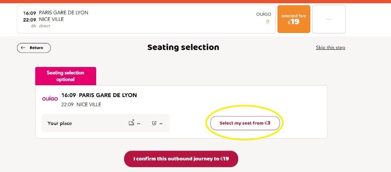Viewport: 391px width, 172px height.
Task: Click the left arrow inside Return button
Action: coord(23,48)
